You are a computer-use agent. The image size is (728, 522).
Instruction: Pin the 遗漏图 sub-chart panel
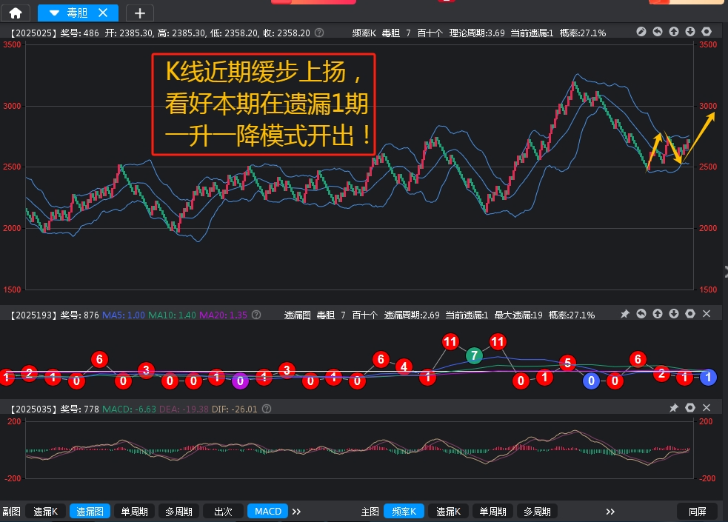click(x=625, y=315)
